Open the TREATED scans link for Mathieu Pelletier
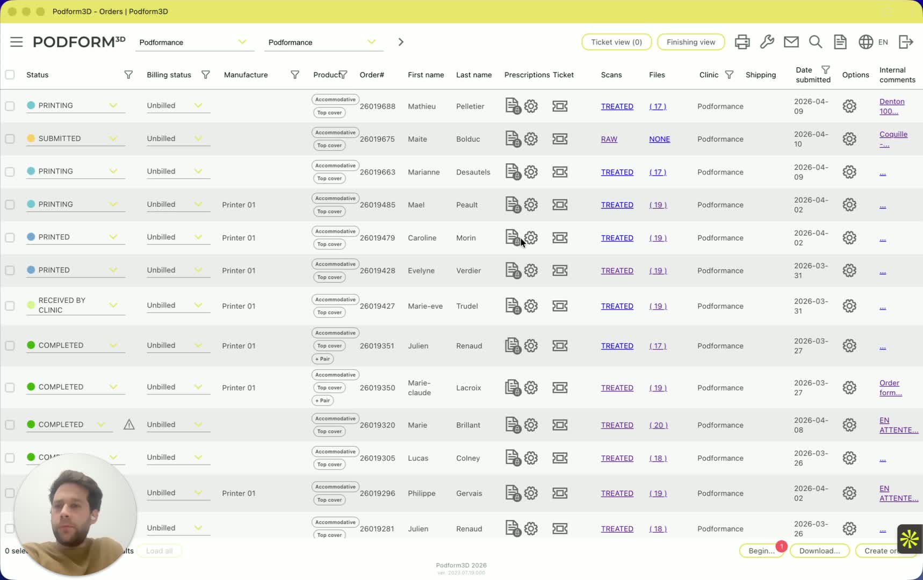The image size is (923, 580). point(617,106)
